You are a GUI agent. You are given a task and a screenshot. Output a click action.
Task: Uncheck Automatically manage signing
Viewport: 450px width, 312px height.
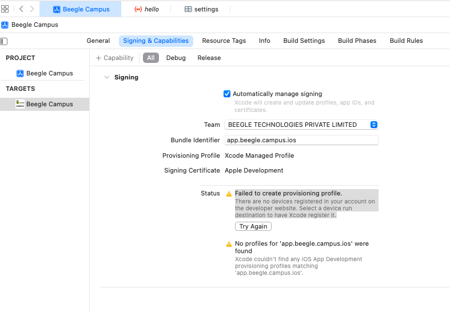(x=227, y=94)
